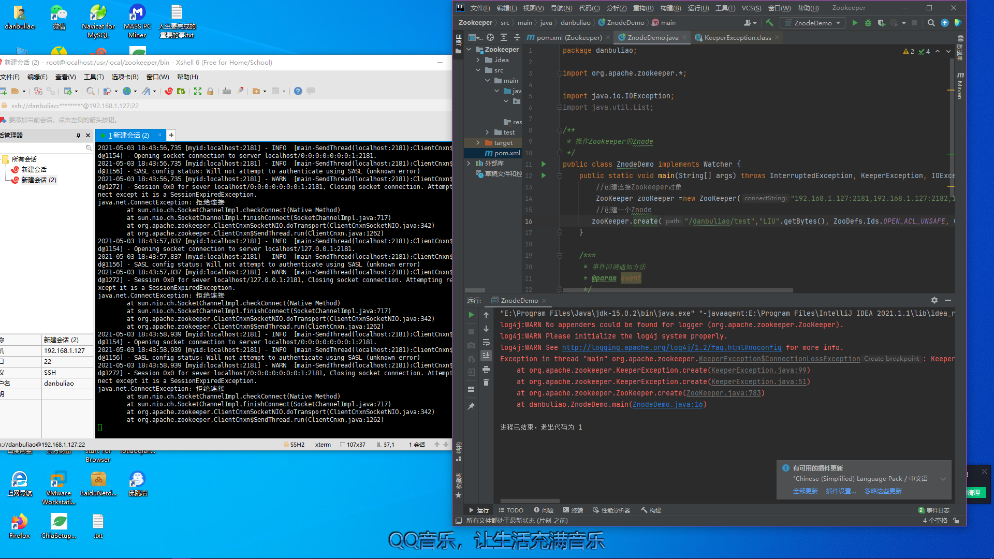Restore layout icon in Run panel
This screenshot has height=559, width=994.
(471, 389)
